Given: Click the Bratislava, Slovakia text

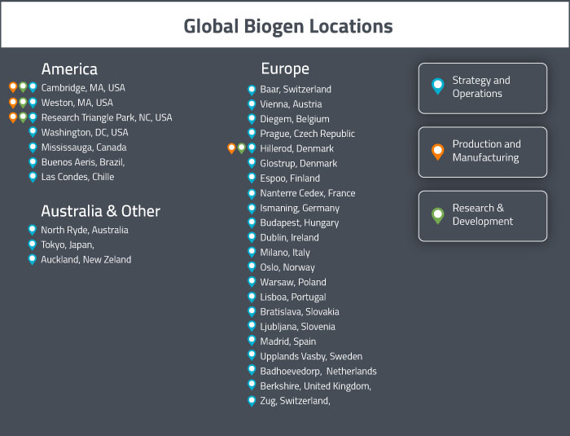Looking at the screenshot, I should point(300,311).
